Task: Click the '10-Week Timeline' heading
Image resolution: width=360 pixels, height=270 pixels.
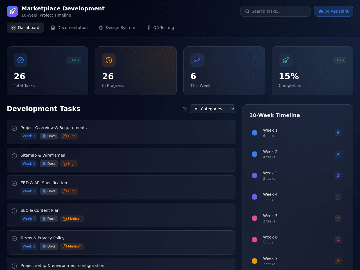Action: 274,115
